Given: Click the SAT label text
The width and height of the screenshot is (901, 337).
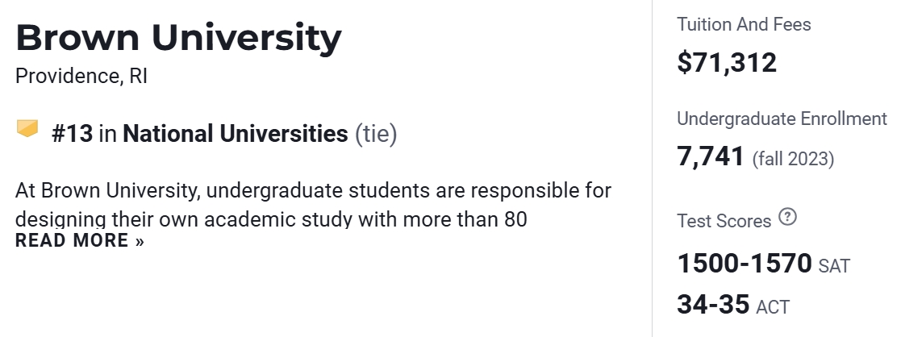Looking at the screenshot, I should pos(834,265).
